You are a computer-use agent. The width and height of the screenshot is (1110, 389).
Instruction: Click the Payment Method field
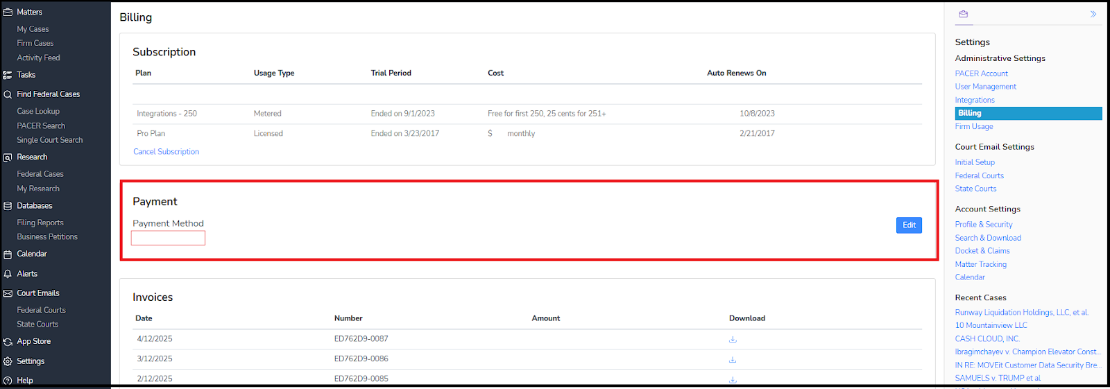pyautogui.click(x=168, y=238)
